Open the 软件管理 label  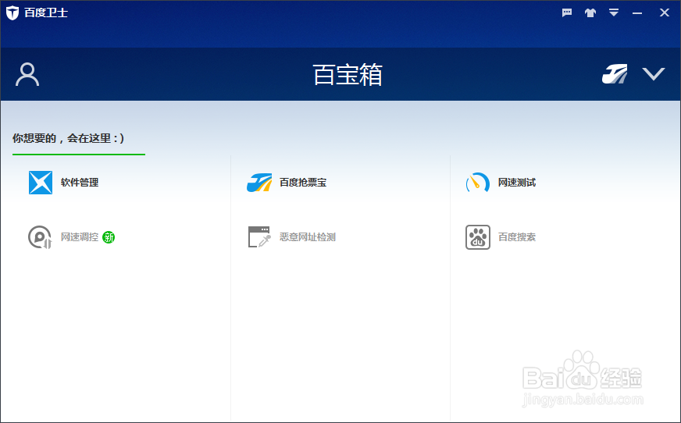click(80, 182)
